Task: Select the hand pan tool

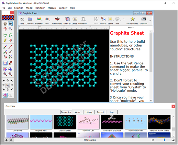Action: coord(5,24)
